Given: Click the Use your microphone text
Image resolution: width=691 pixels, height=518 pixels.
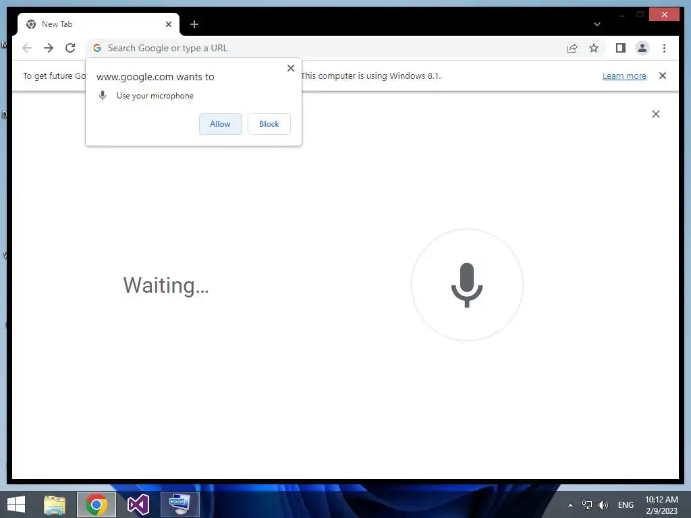Looking at the screenshot, I should click(x=155, y=96).
